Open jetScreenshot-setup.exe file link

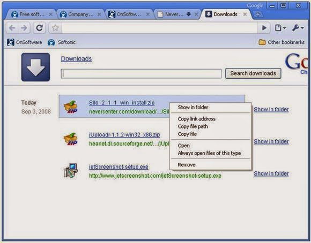(119, 167)
